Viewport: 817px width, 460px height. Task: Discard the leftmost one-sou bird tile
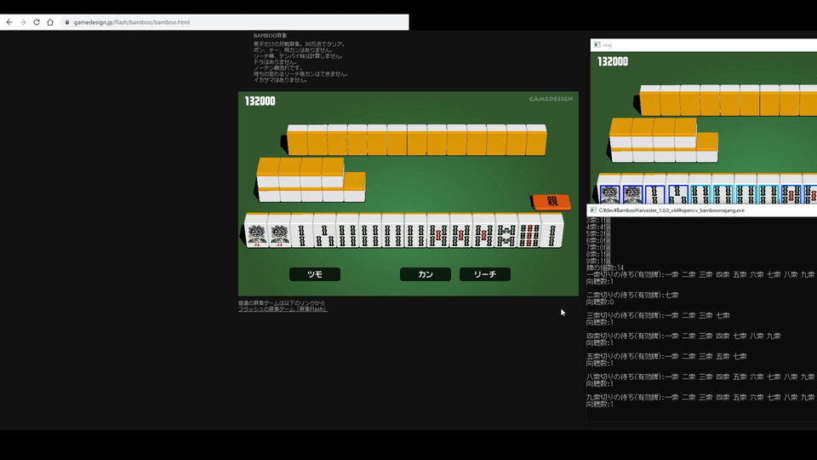(256, 232)
